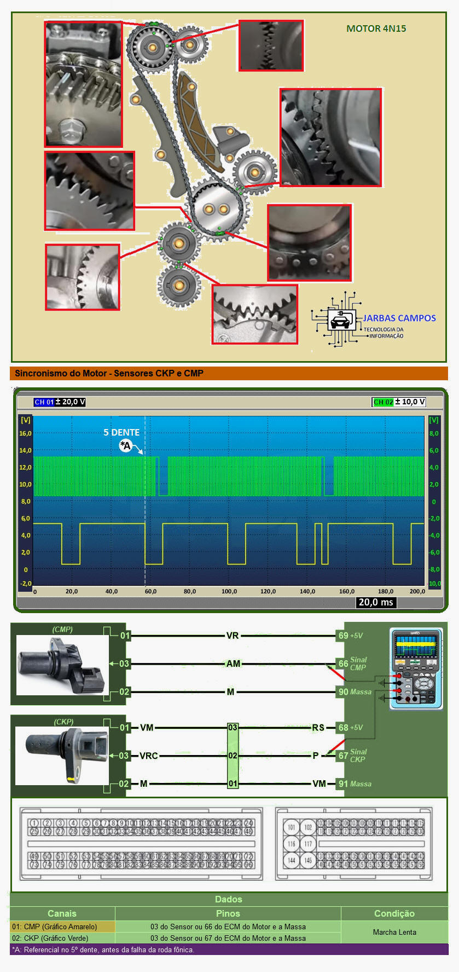The height and width of the screenshot is (972, 459).
Task: Click the handheld oscilloscope device image
Action: click(x=416, y=668)
